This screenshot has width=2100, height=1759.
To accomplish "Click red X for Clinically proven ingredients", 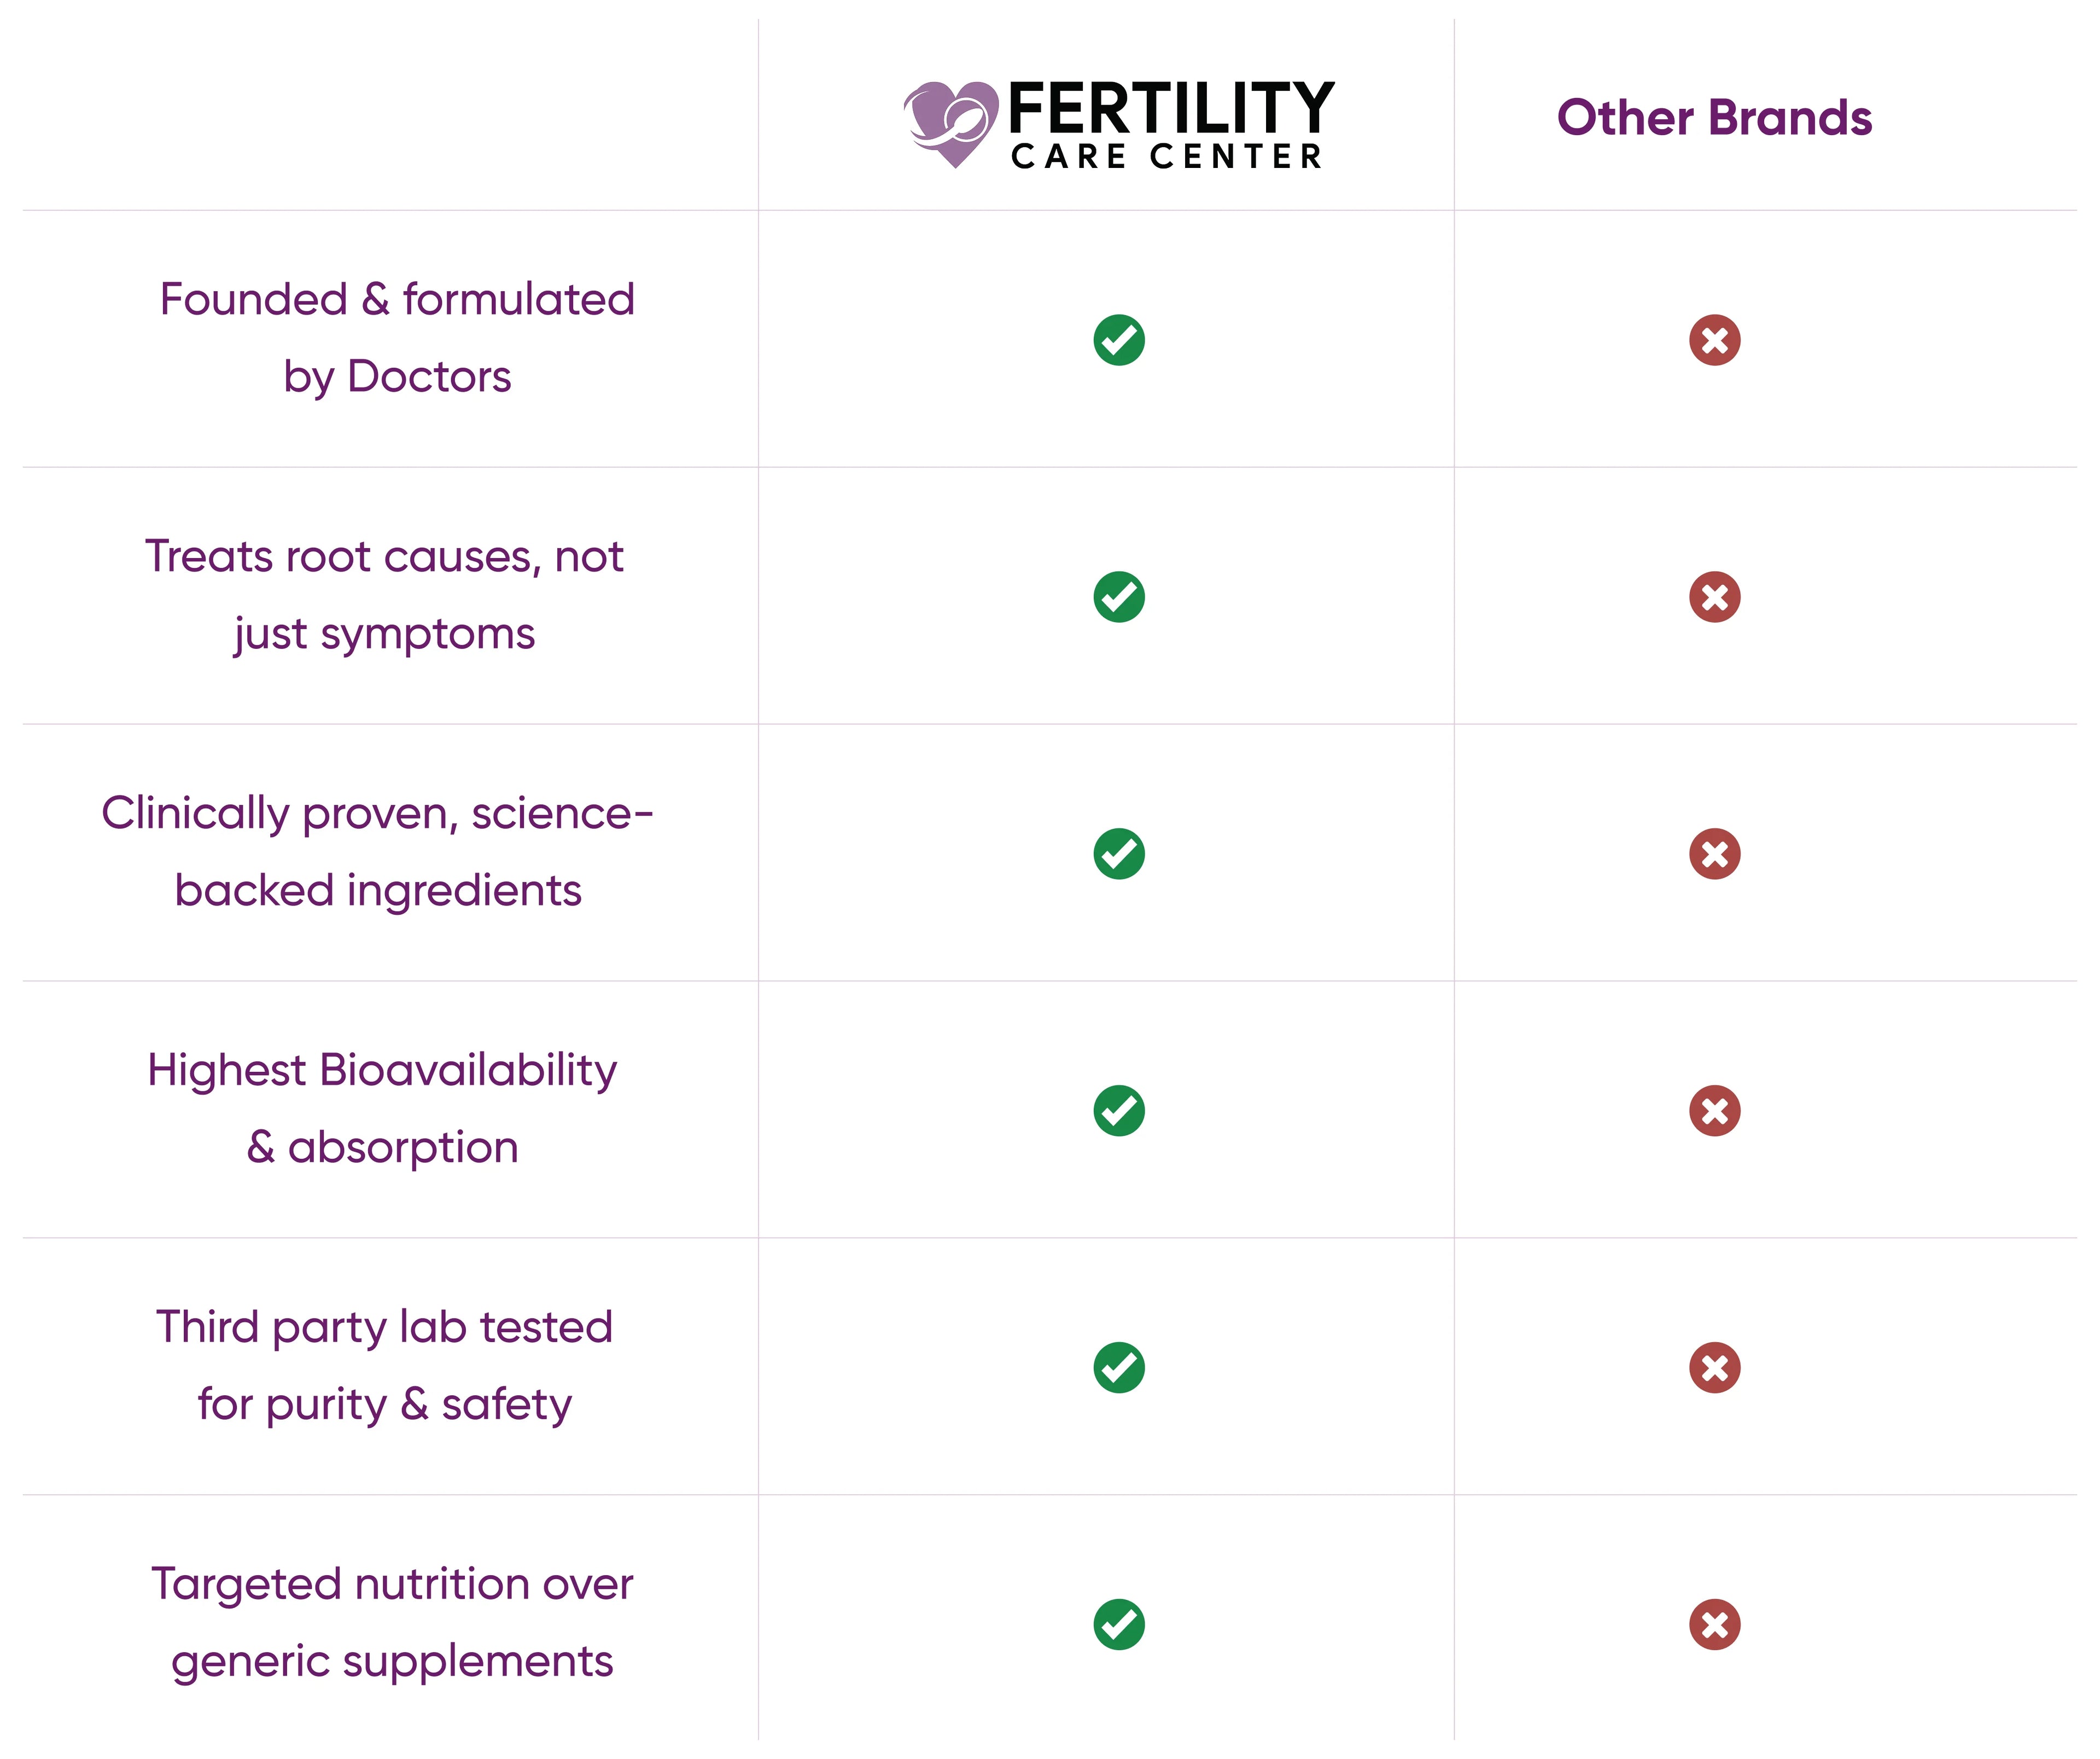I will pos(1714,854).
